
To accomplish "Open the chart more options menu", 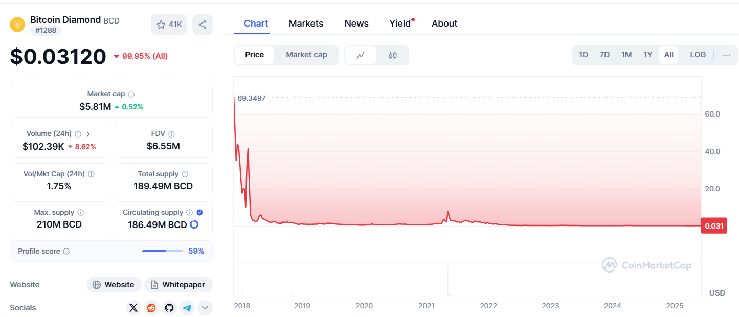I will click(727, 55).
